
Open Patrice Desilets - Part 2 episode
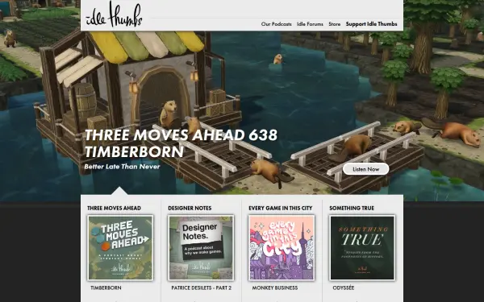tap(201, 288)
